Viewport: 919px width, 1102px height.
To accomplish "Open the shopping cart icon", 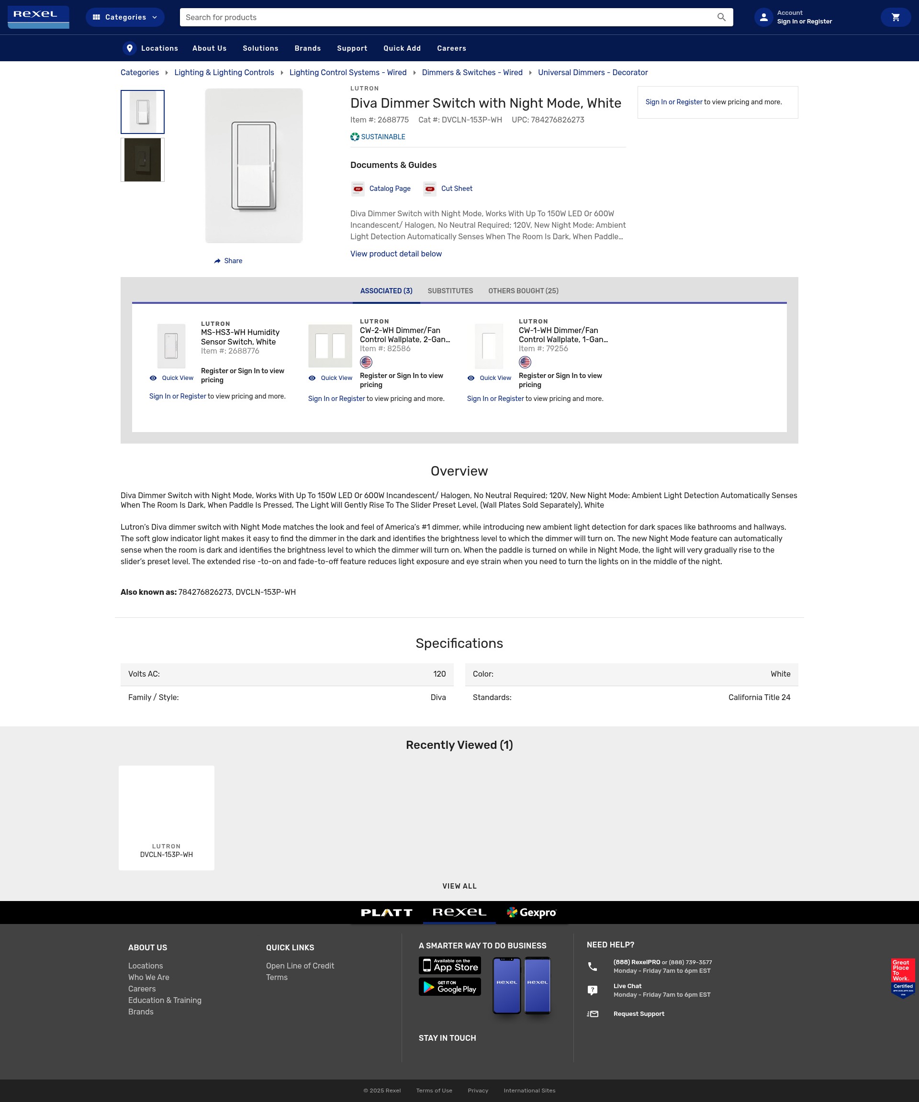I will pyautogui.click(x=896, y=17).
